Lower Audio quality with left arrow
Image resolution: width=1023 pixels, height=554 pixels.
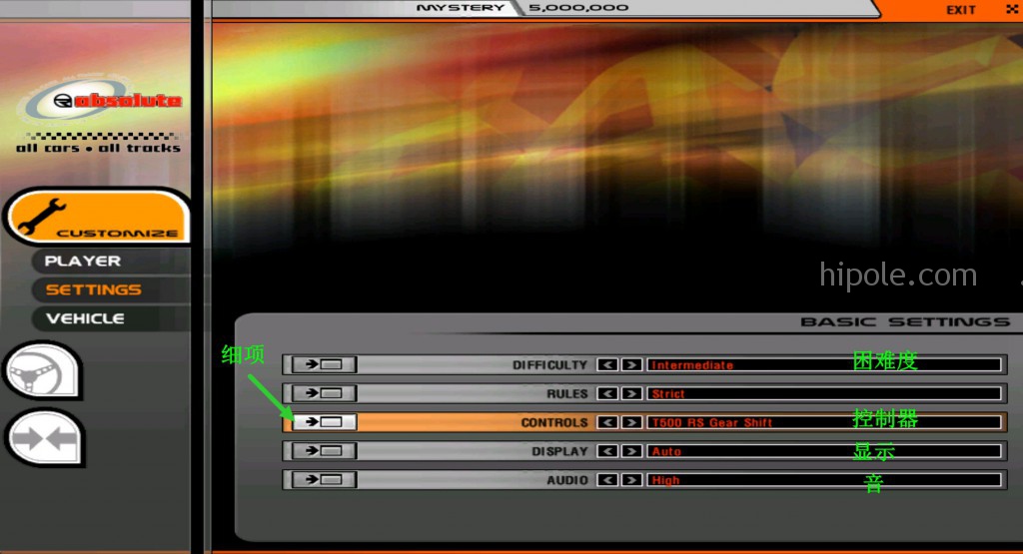click(607, 480)
